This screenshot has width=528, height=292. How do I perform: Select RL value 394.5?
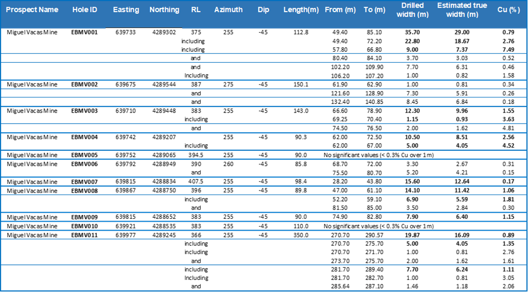(x=195, y=155)
